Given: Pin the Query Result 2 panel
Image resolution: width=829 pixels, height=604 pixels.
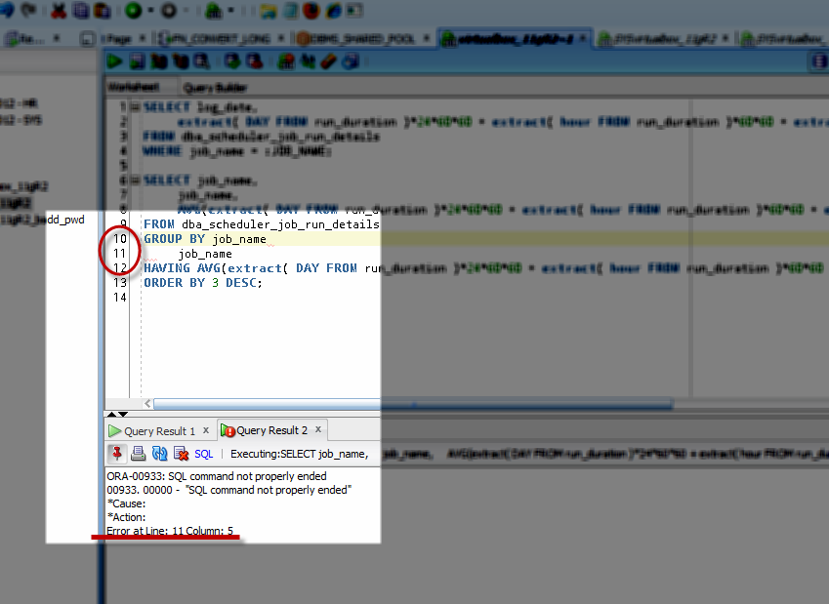Looking at the screenshot, I should click(117, 454).
